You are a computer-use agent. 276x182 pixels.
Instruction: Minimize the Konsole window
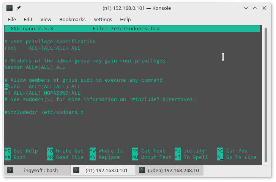tap(246, 8)
